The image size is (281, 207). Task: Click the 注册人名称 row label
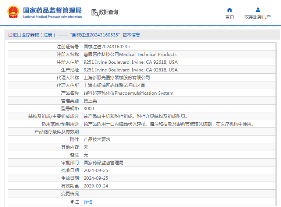68,55
